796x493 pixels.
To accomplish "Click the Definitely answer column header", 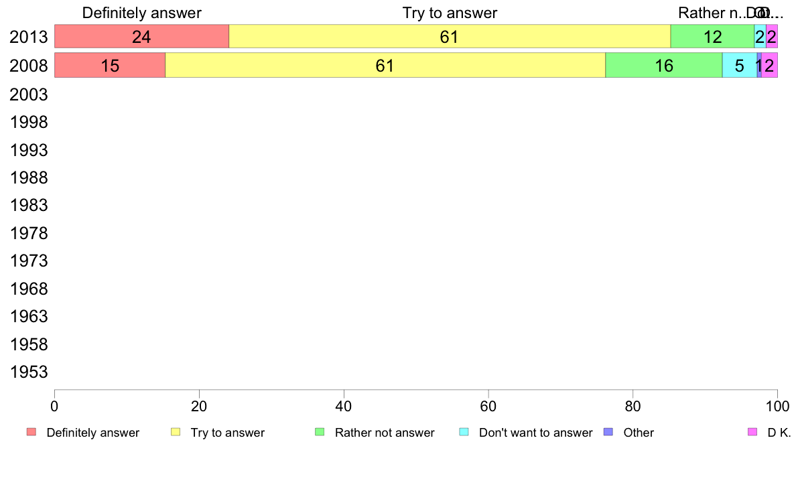I will 141,13.
